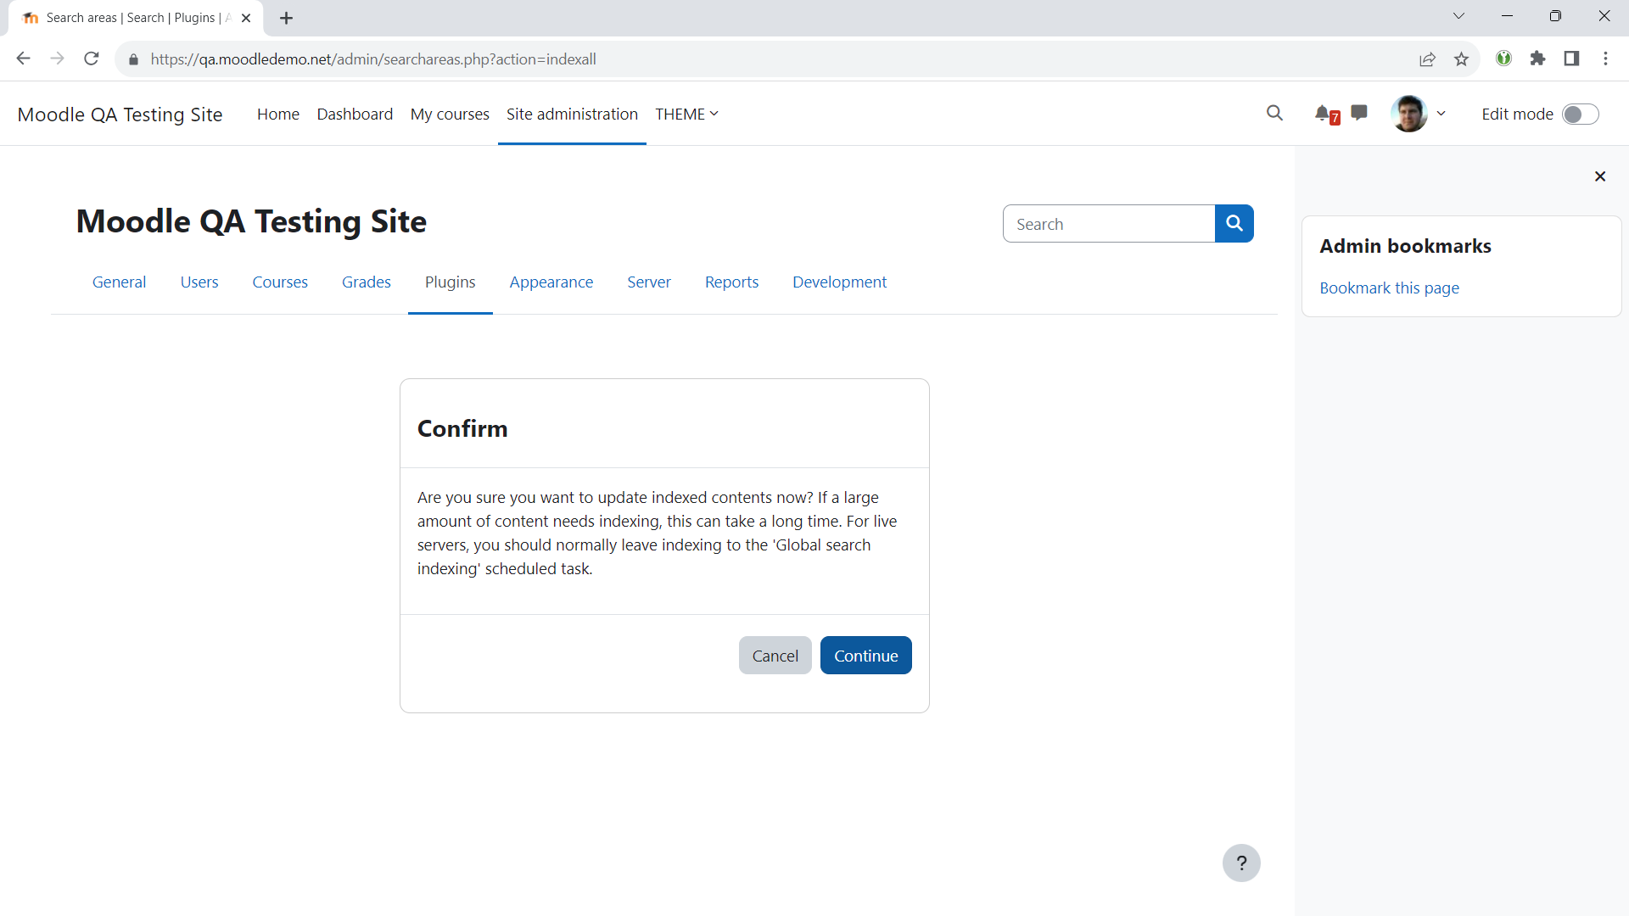Open Dashboard in top navigation
1629x916 pixels.
tap(355, 114)
